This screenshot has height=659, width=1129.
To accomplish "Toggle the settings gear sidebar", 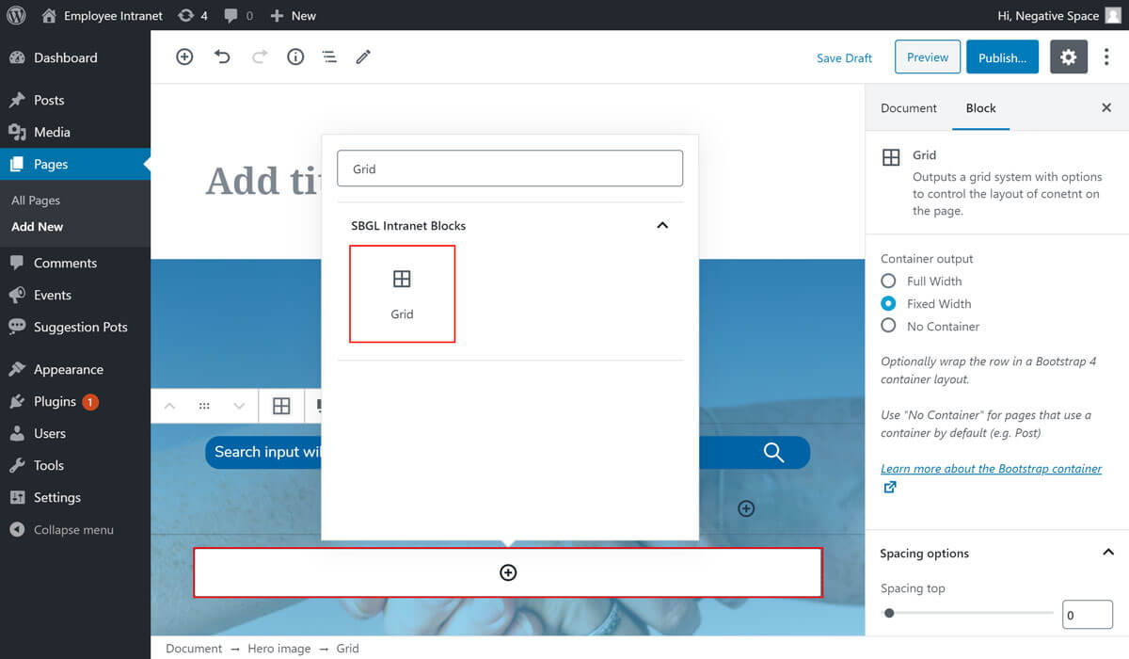I will 1068,57.
